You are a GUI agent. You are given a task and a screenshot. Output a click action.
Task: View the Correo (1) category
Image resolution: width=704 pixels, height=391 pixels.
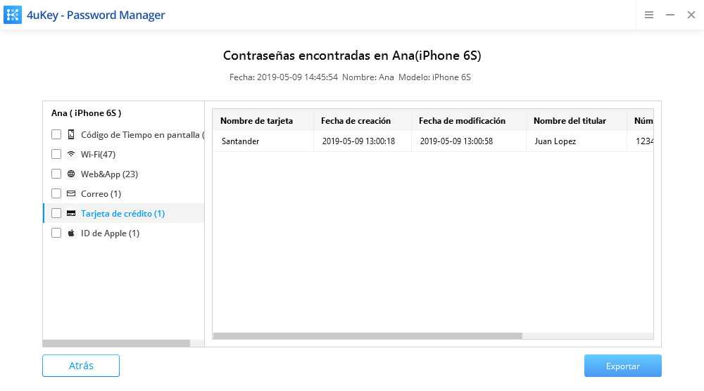point(101,193)
